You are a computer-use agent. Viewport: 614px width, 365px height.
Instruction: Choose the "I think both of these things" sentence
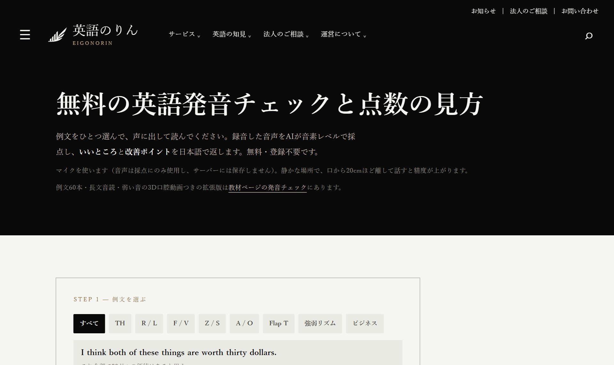tap(238, 353)
